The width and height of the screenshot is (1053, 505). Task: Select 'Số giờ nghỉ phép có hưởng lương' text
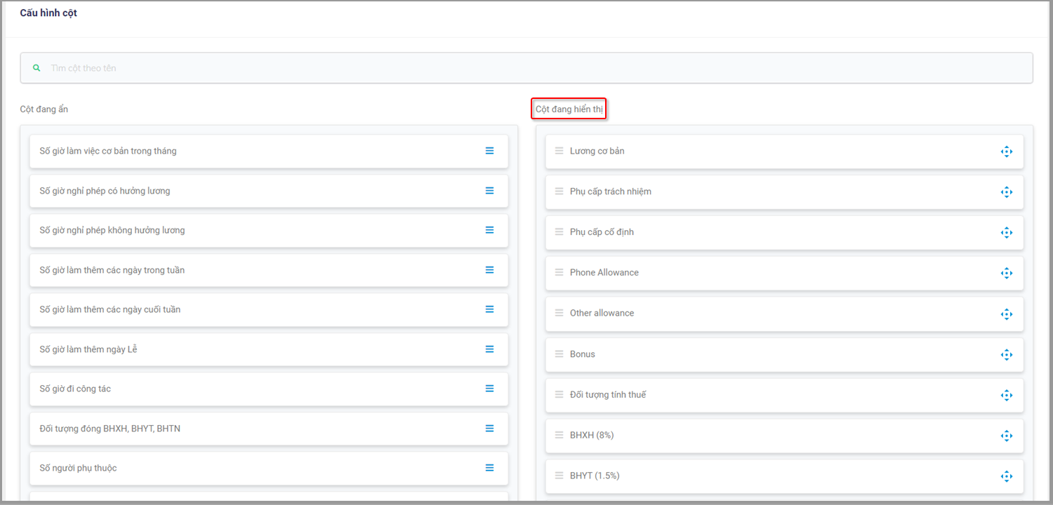click(105, 191)
